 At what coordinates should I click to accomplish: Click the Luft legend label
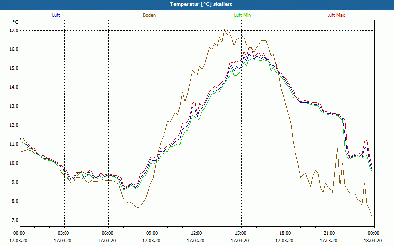[x=56, y=15]
